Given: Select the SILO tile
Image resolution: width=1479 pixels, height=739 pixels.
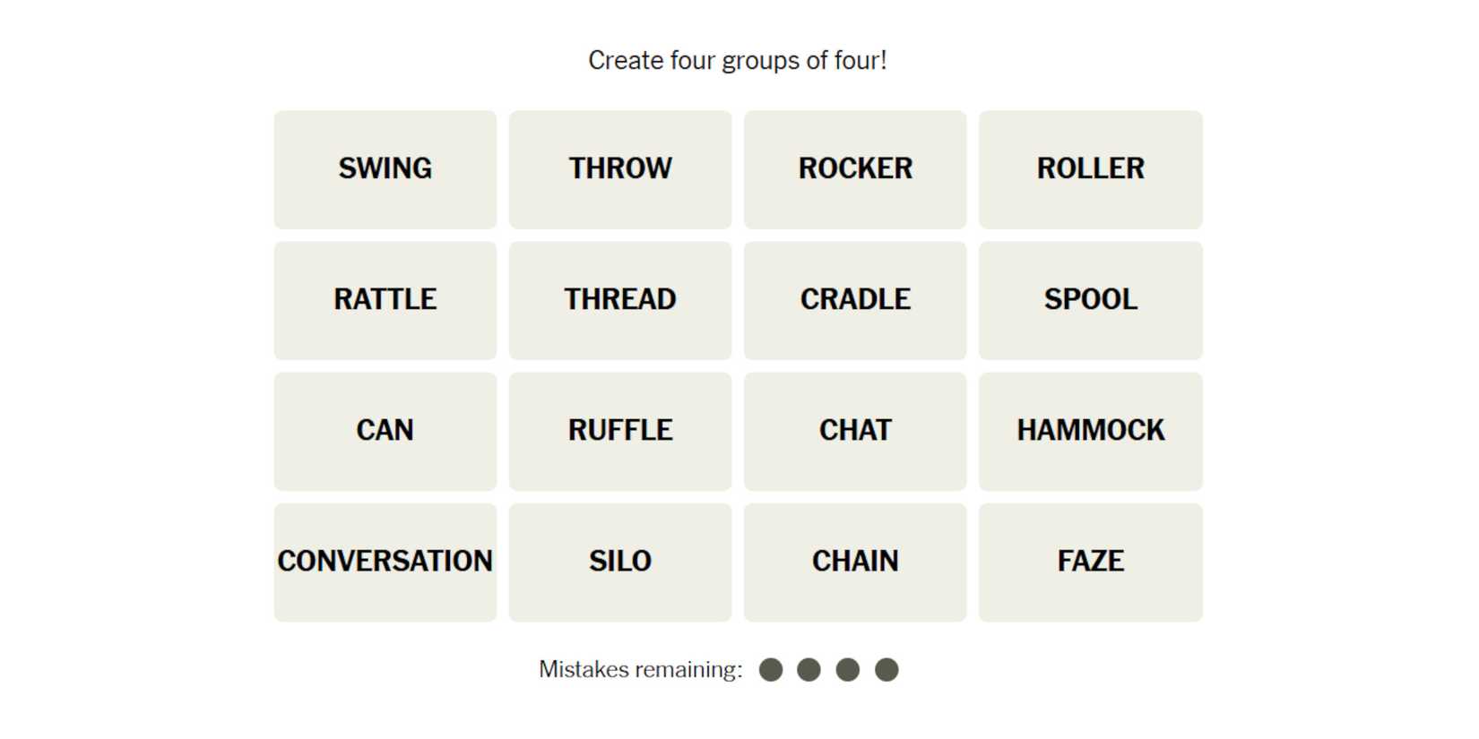Looking at the screenshot, I should click(x=619, y=562).
